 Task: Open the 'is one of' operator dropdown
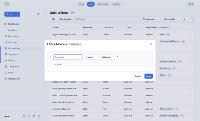(91, 57)
